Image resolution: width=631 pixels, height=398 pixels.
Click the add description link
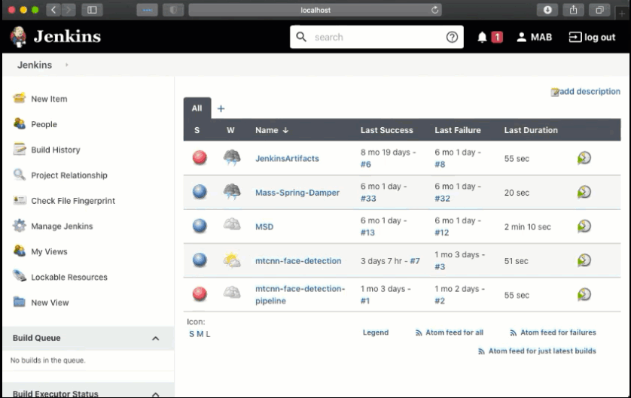590,92
